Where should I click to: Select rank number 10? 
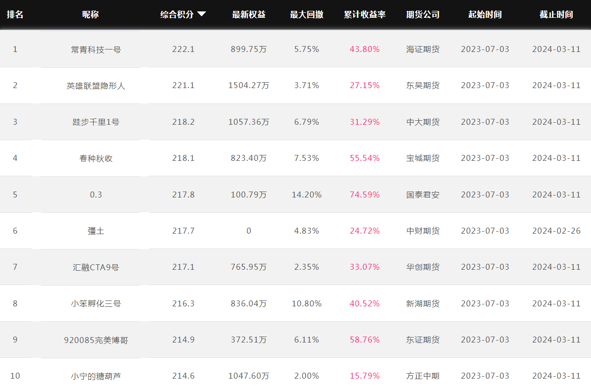(x=15, y=376)
